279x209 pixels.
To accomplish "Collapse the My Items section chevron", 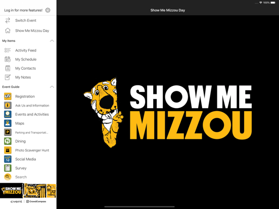I will click(x=52, y=41).
